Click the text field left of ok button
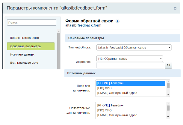183x125 pixels. [130, 65]
